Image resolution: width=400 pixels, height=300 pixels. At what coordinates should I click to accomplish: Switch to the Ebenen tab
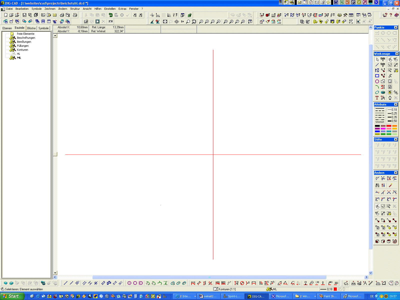(x=7, y=28)
